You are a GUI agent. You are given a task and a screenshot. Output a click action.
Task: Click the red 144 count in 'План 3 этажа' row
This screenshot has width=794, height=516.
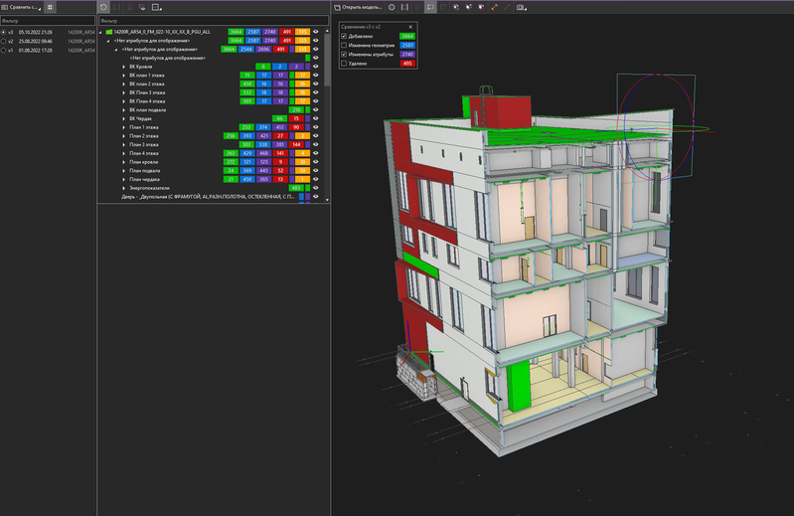[x=296, y=144]
